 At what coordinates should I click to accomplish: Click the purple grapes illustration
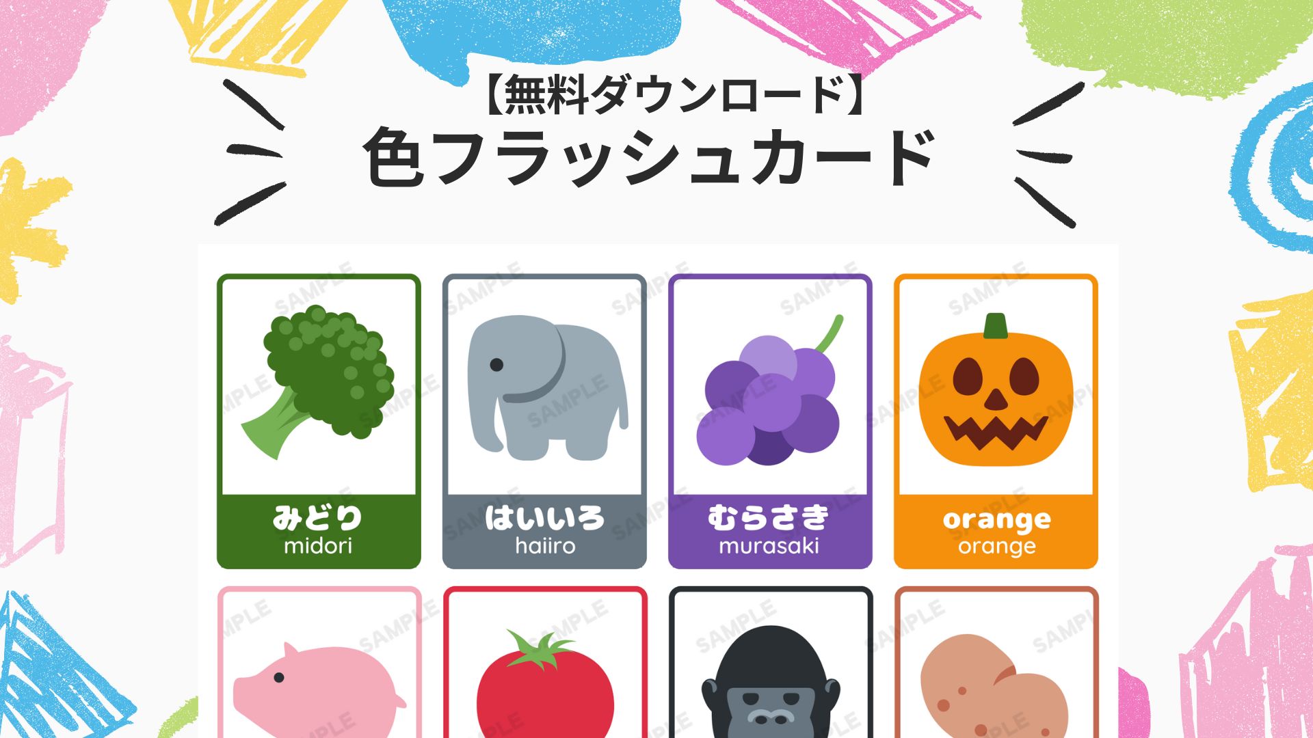(x=770, y=390)
